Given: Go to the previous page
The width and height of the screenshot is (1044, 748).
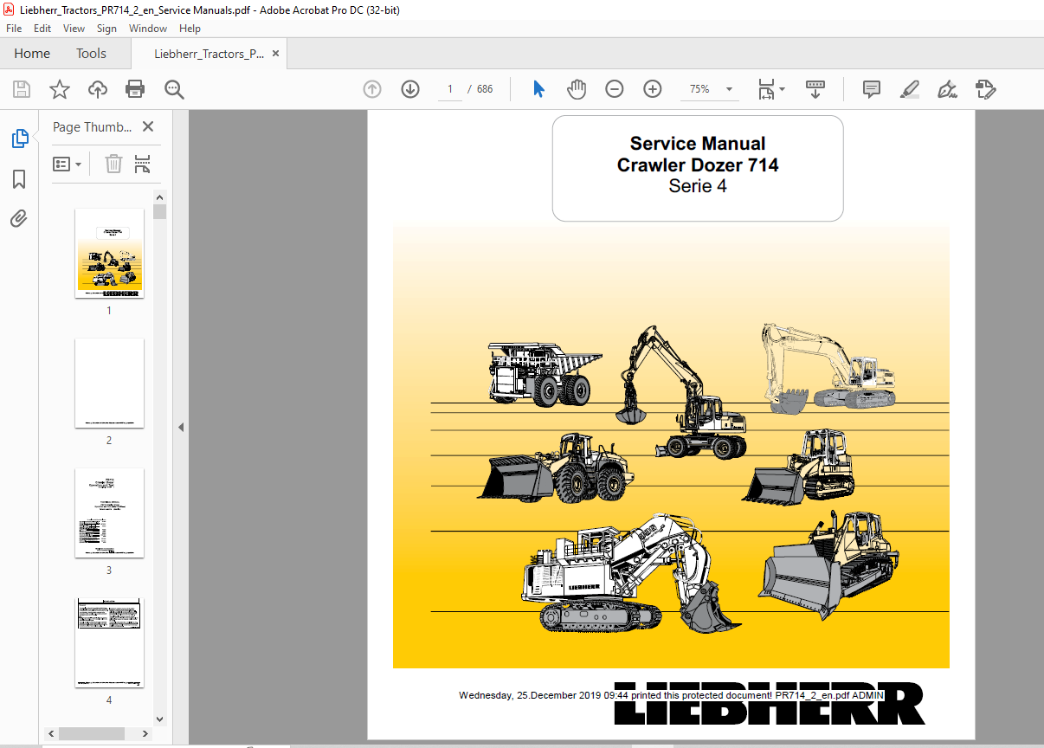Looking at the screenshot, I should tap(372, 89).
